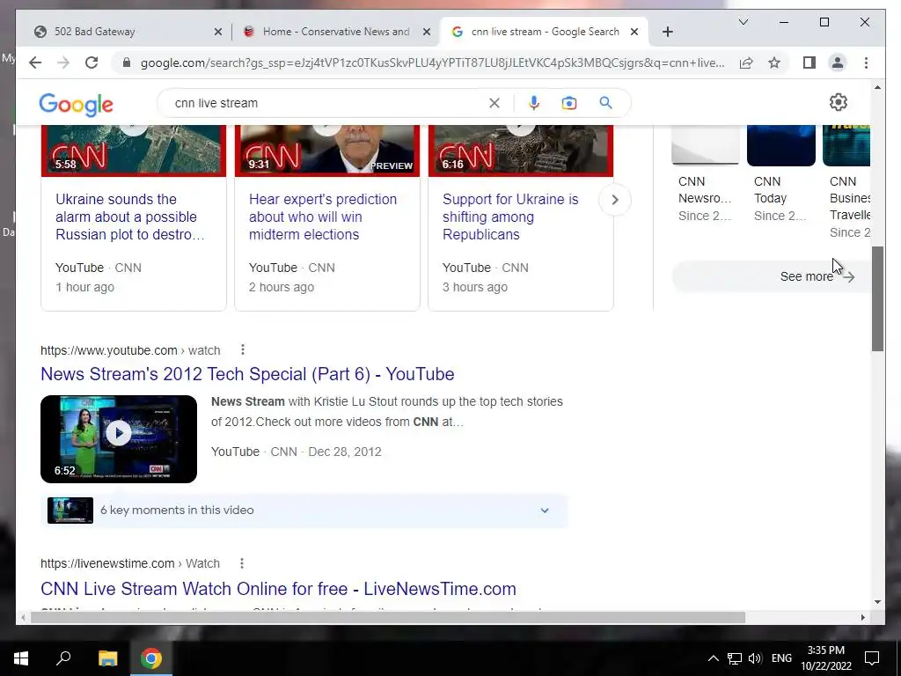Click the See more button
901x676 pixels.
(x=771, y=276)
